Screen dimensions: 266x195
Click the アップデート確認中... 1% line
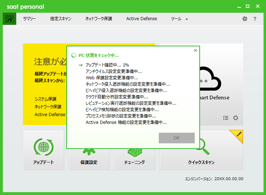point(107,65)
